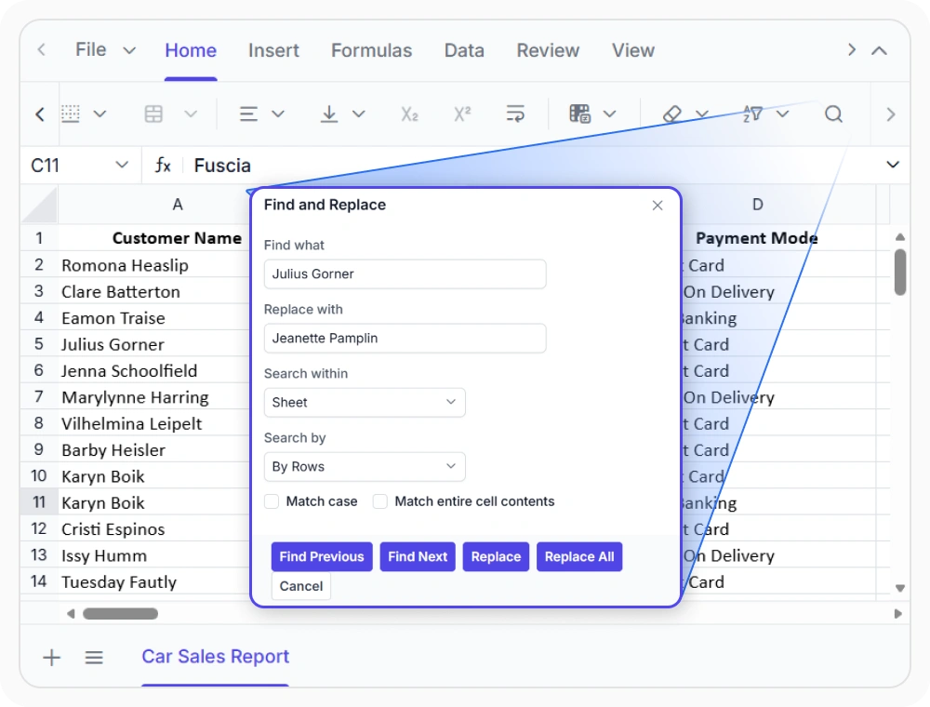
Task: Switch to the Formulas tab
Action: click(x=371, y=50)
